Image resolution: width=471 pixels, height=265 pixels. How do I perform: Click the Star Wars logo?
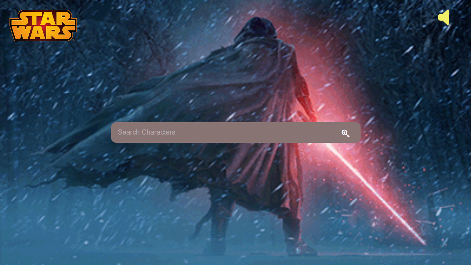(x=43, y=26)
